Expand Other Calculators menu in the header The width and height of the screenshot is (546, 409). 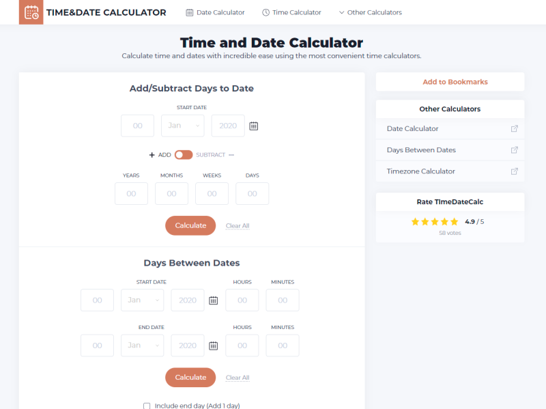(x=370, y=12)
